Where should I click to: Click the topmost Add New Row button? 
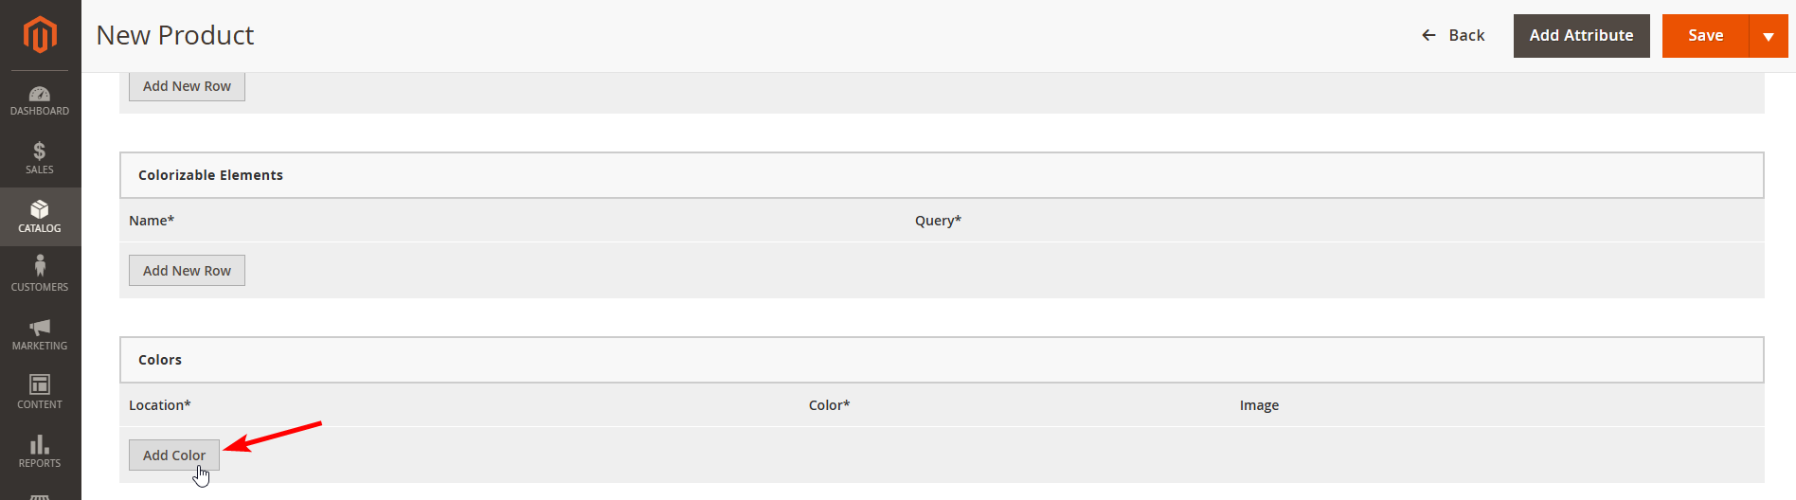pyautogui.click(x=187, y=86)
